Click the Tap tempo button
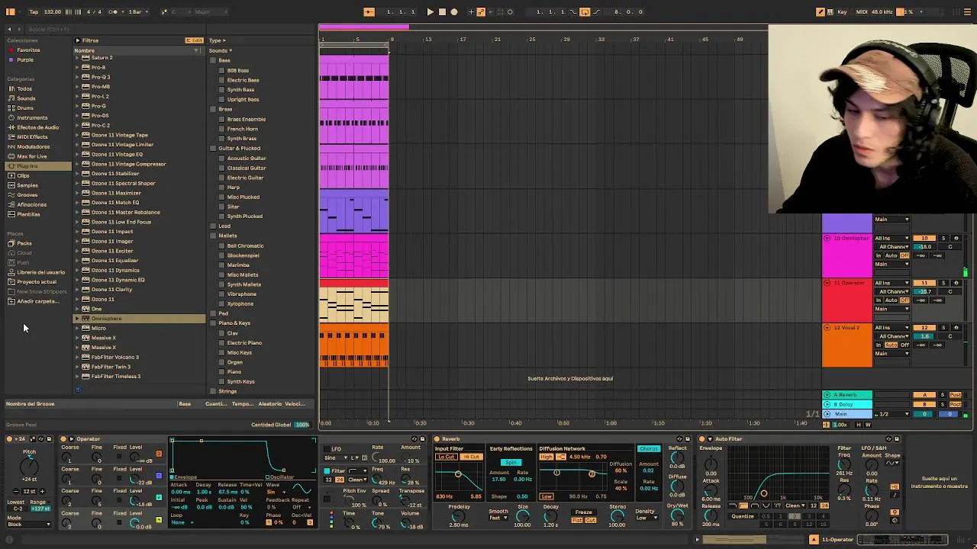Screen dimensions: 977x549 pyautogui.click(x=34, y=11)
